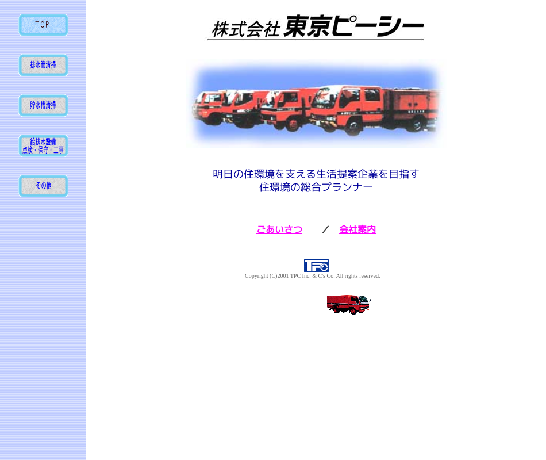
Task: Click the TOP navigation button
Action: (x=43, y=25)
